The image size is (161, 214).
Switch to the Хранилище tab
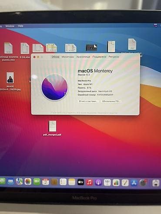pyautogui.click(x=83, y=57)
